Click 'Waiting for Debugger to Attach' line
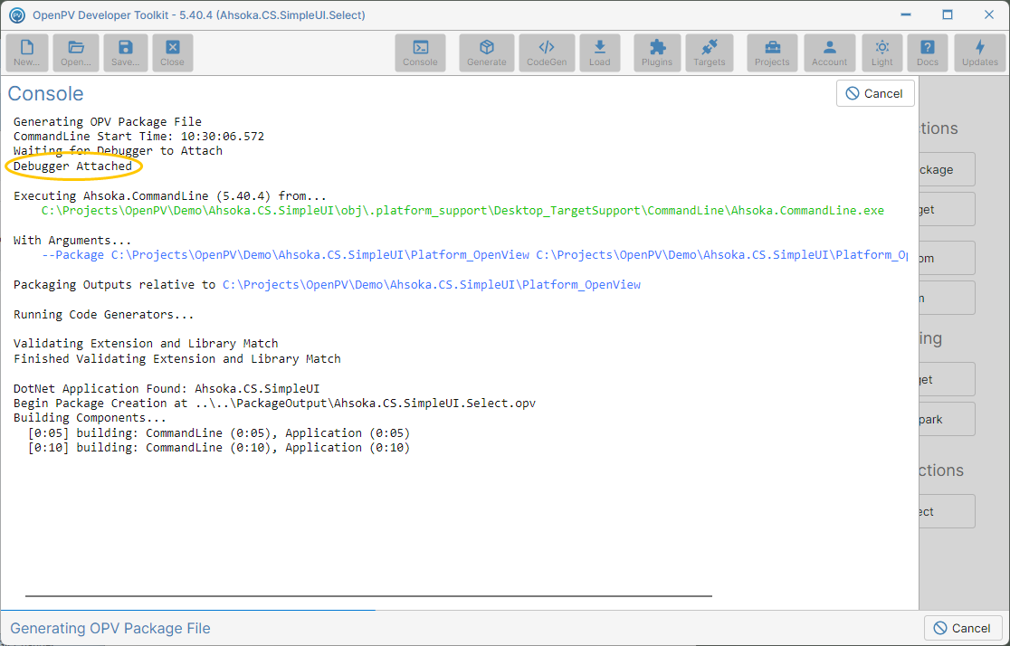 pos(118,151)
